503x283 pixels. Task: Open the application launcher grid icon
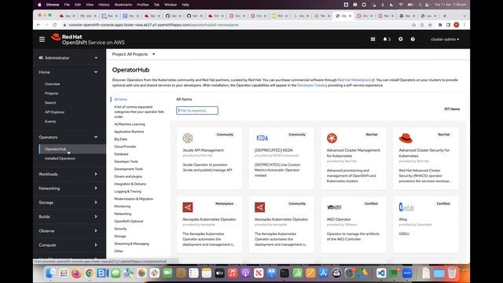point(373,39)
